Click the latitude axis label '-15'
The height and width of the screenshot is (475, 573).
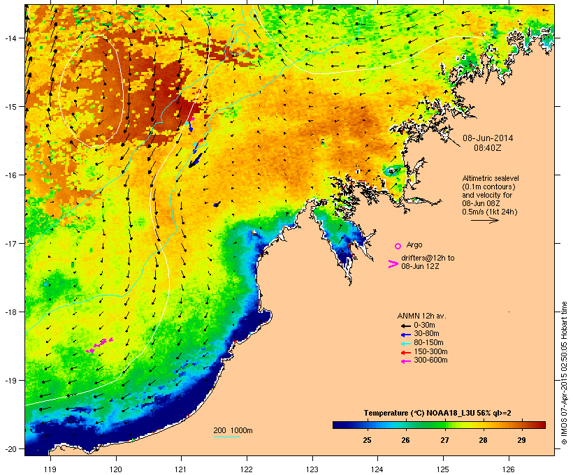10,107
